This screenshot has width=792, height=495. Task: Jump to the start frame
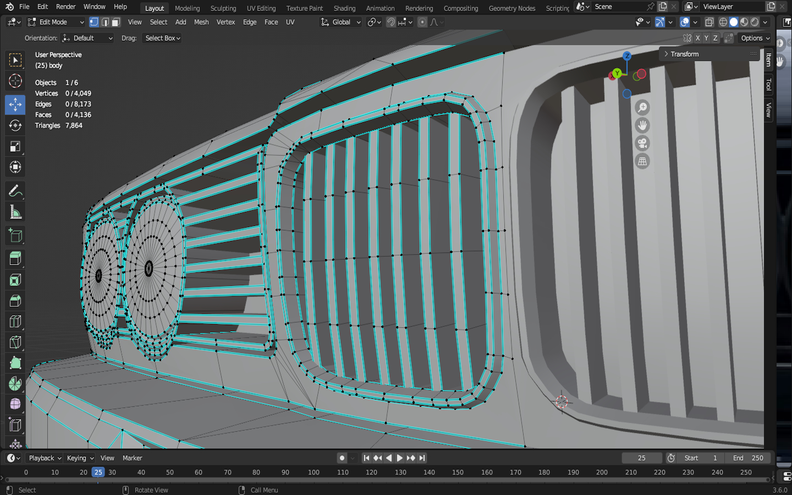367,458
